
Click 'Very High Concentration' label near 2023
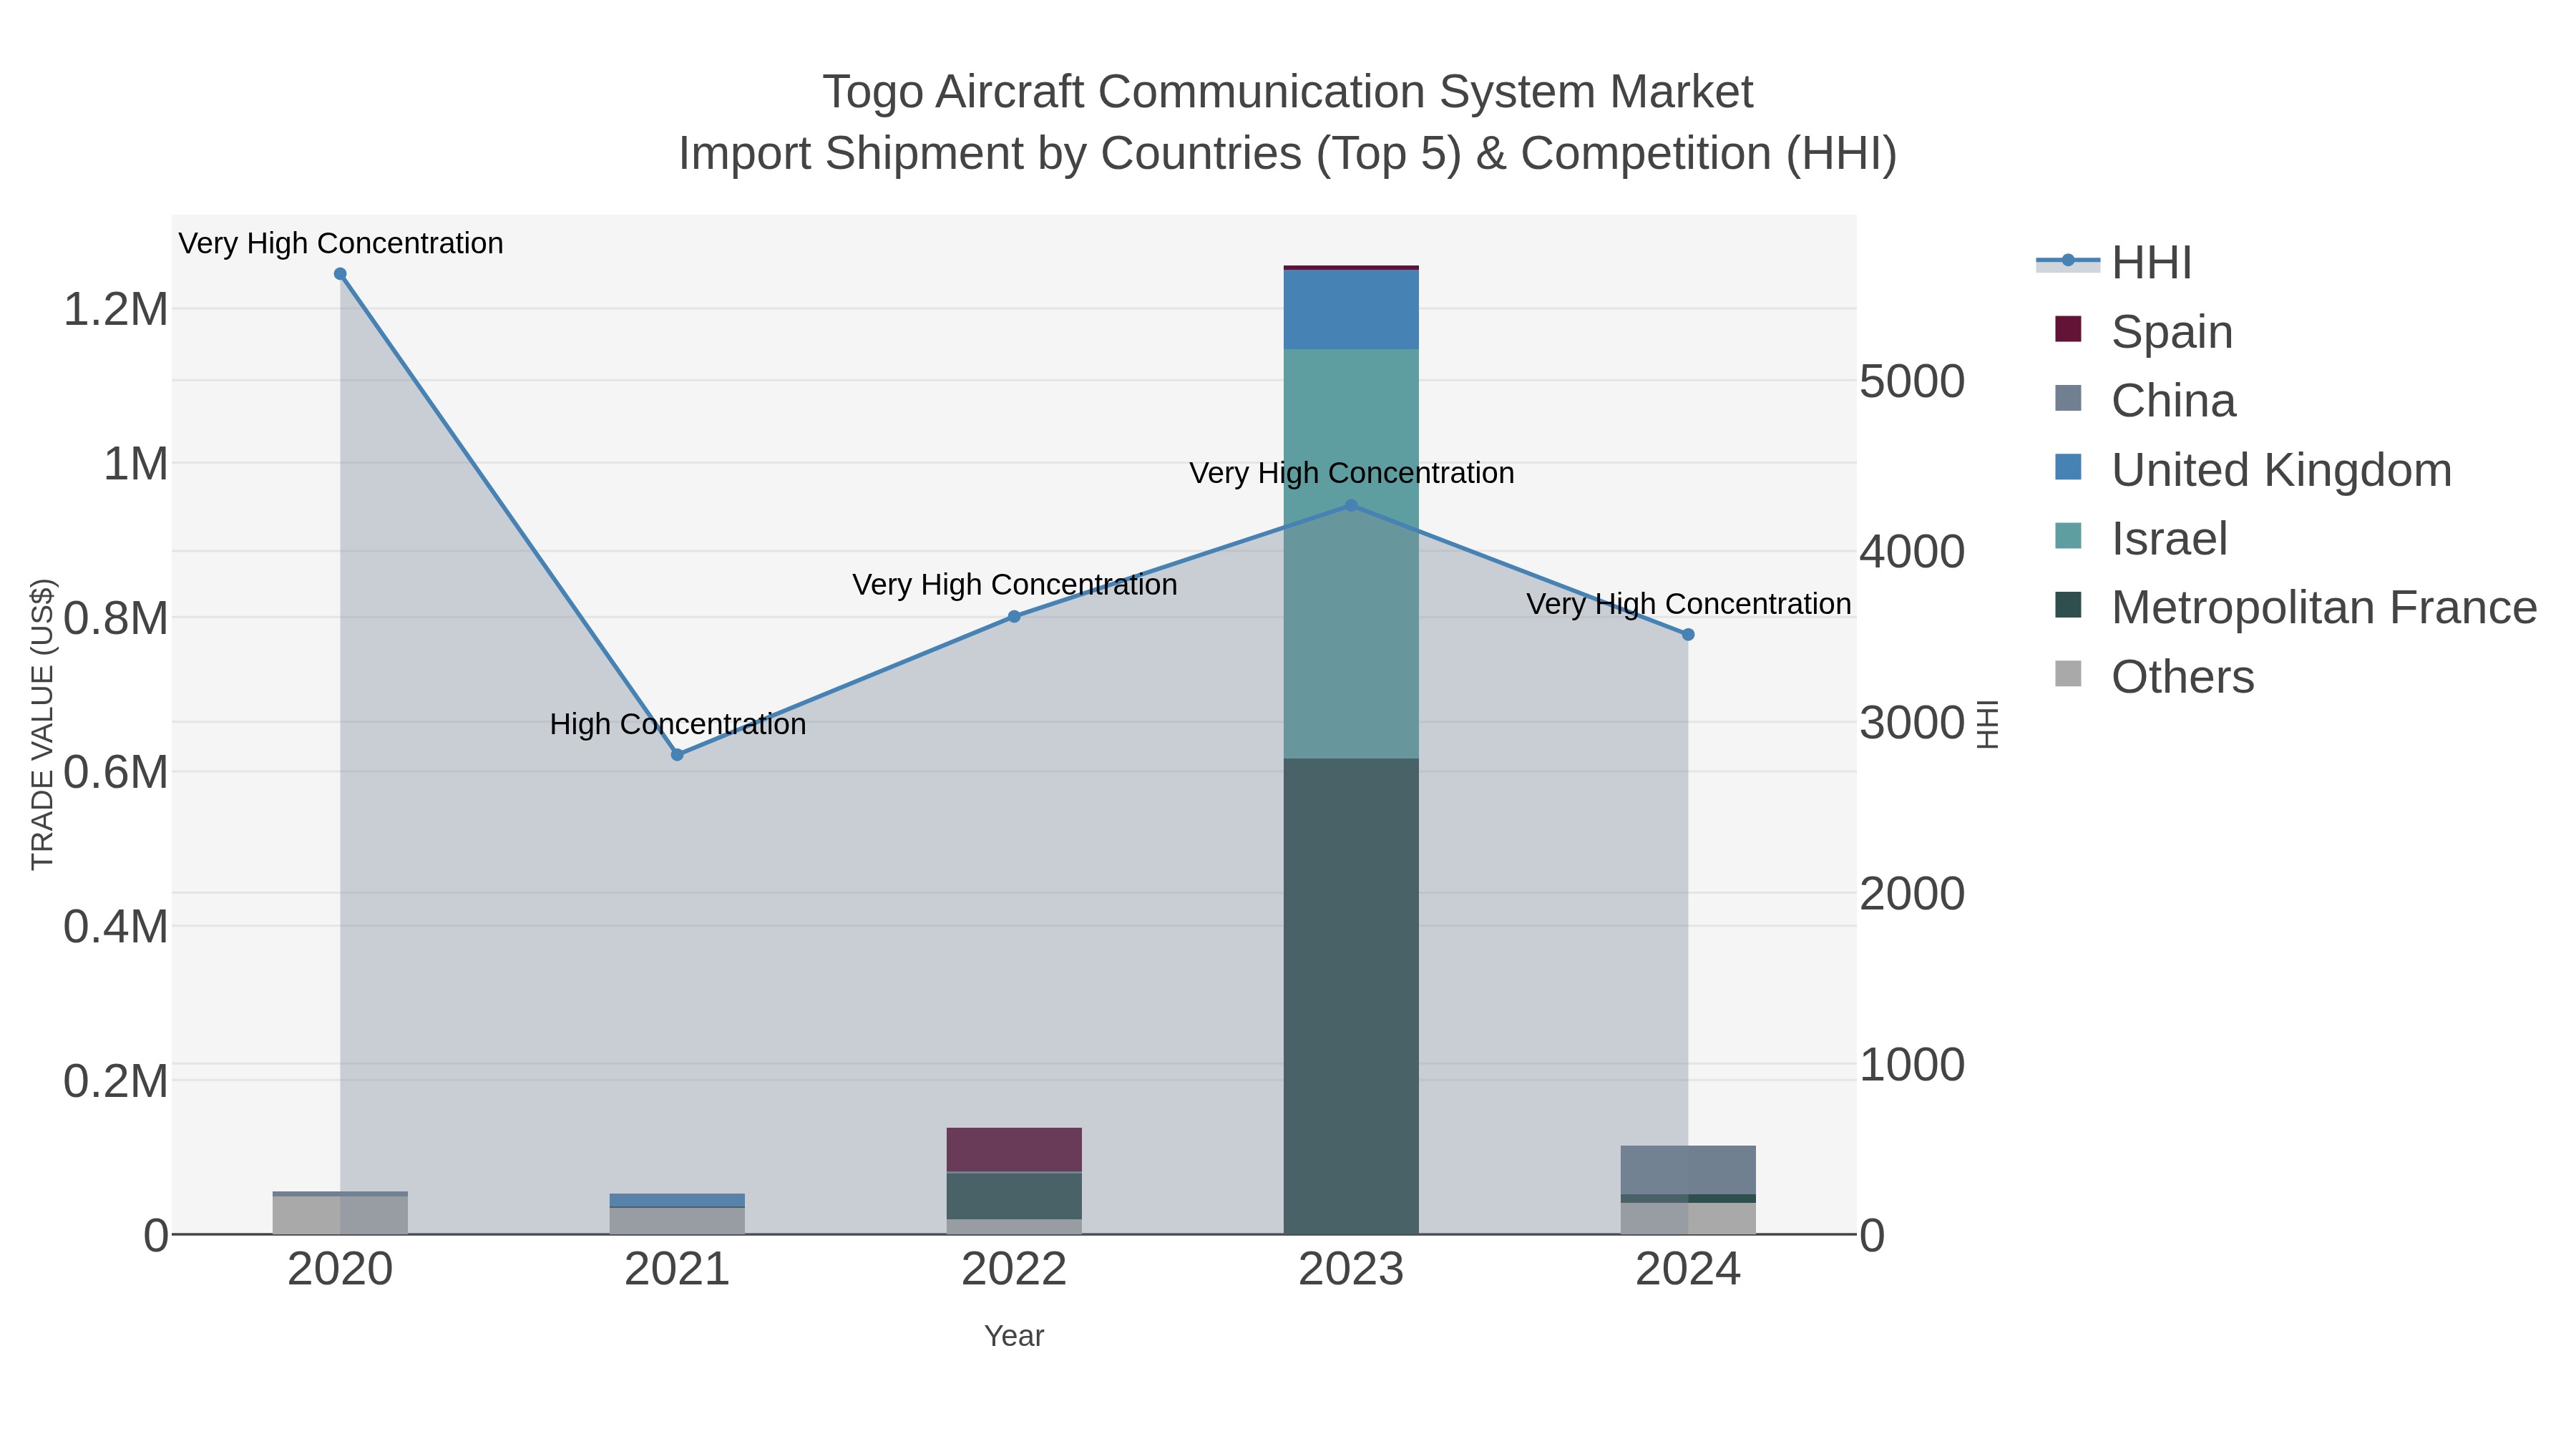click(x=1352, y=473)
